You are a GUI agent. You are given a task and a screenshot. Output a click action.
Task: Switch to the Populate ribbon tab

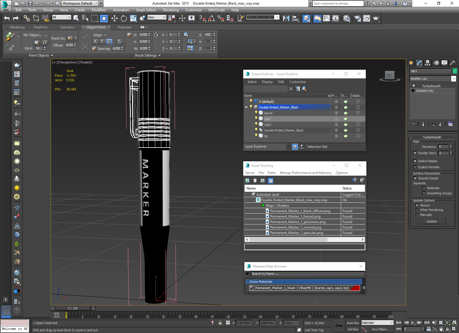click(125, 27)
